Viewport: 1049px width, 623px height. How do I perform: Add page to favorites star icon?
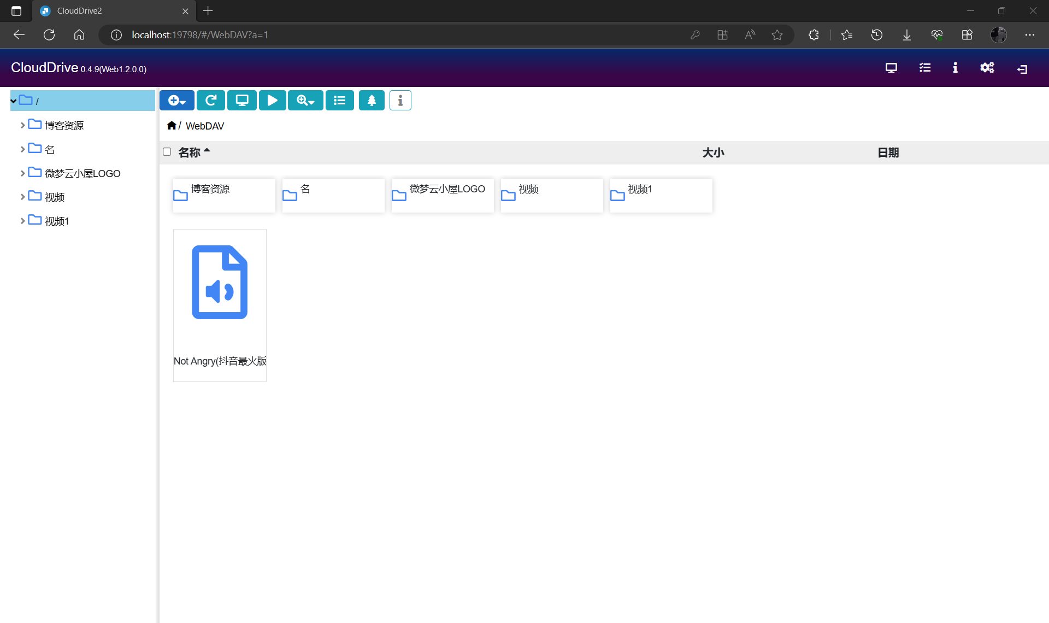[777, 35]
